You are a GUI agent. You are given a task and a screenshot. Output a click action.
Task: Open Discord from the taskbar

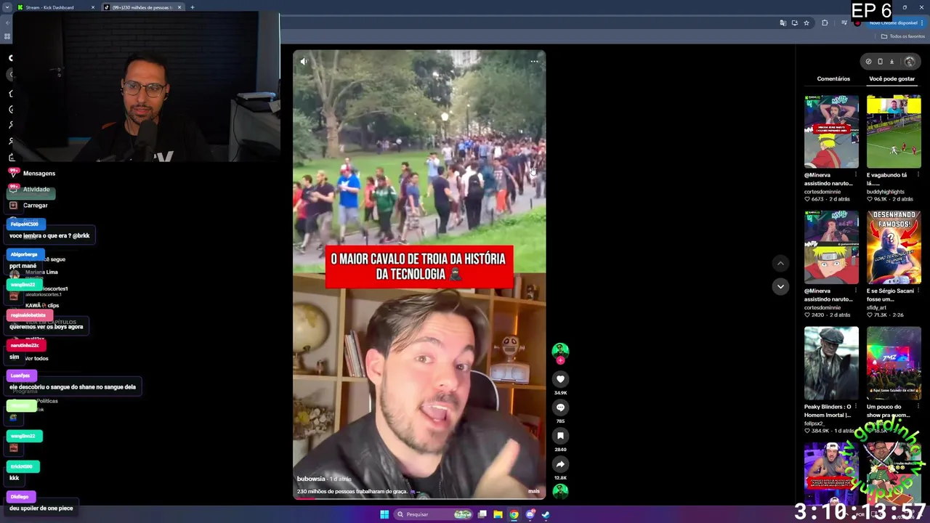[x=530, y=514]
